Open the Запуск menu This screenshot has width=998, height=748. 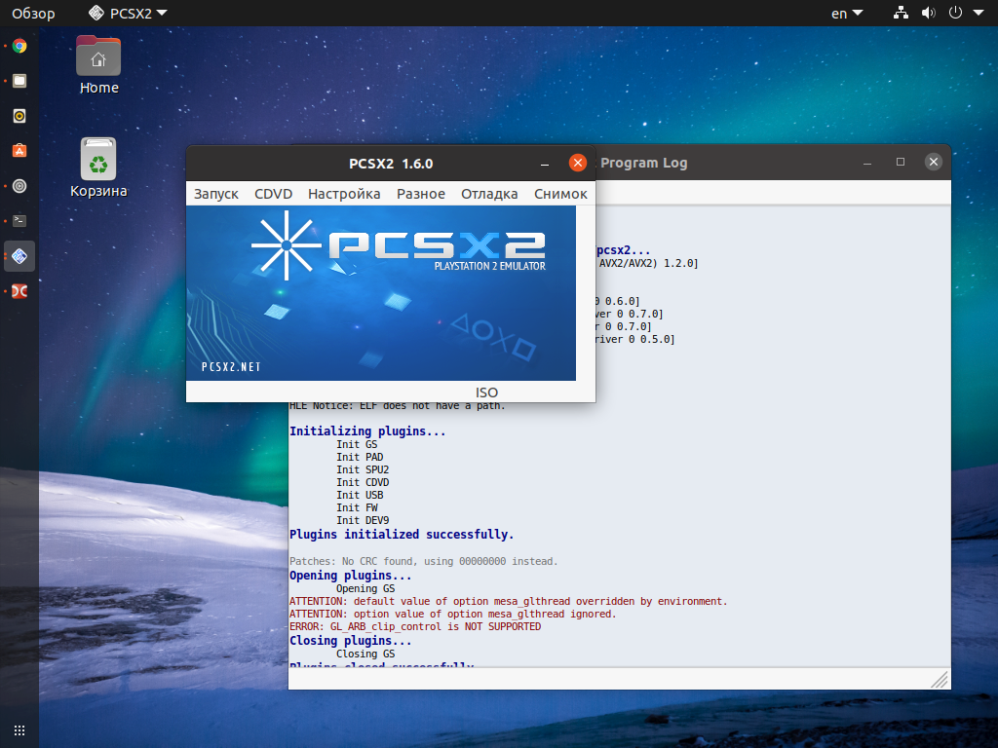[215, 194]
